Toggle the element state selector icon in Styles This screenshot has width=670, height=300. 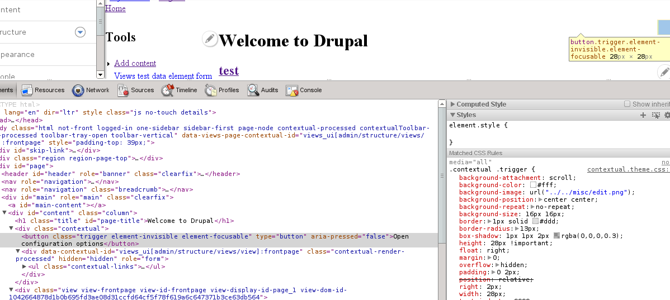click(x=655, y=115)
